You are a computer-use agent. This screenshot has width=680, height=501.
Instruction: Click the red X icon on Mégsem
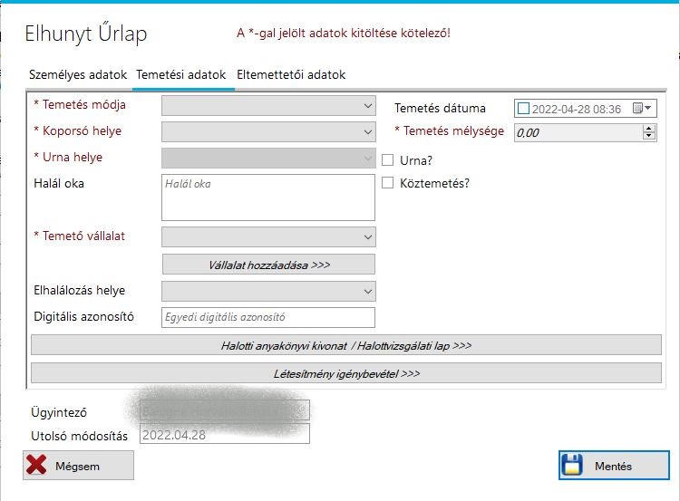click(37, 466)
